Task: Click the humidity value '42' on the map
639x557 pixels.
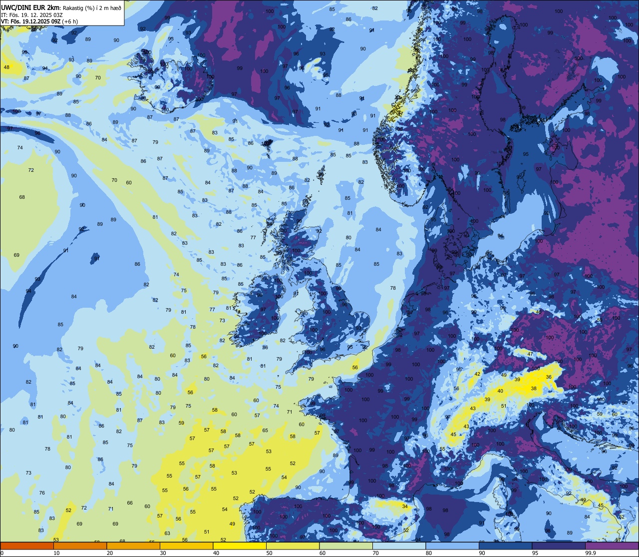Action: (x=477, y=374)
